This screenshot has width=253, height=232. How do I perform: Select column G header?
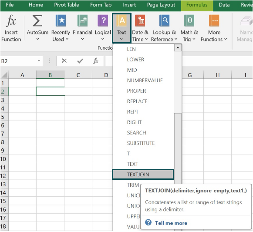[190, 75]
